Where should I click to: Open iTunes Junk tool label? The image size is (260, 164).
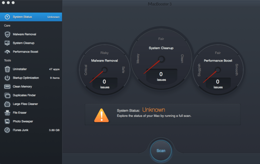(21, 130)
